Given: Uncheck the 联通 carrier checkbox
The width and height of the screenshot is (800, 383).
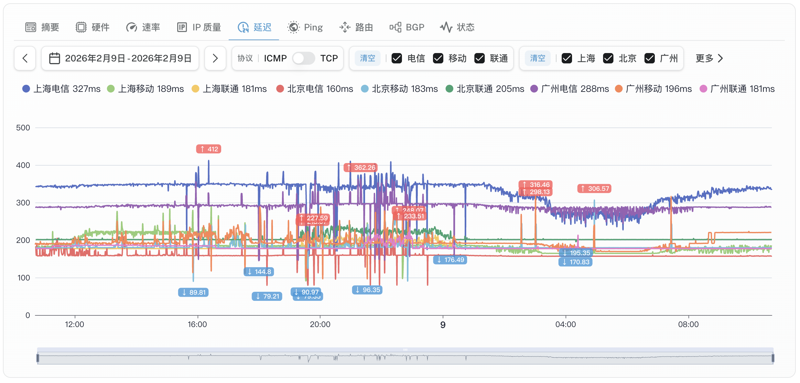Looking at the screenshot, I should (x=480, y=58).
